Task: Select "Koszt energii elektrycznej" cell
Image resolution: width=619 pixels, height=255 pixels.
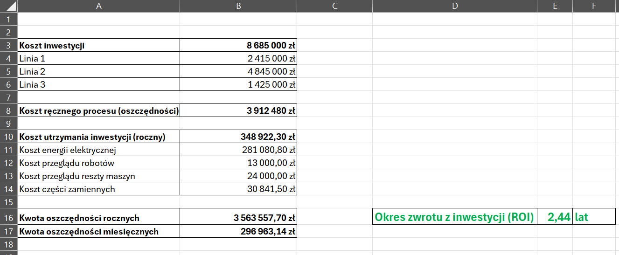Action: [98, 150]
